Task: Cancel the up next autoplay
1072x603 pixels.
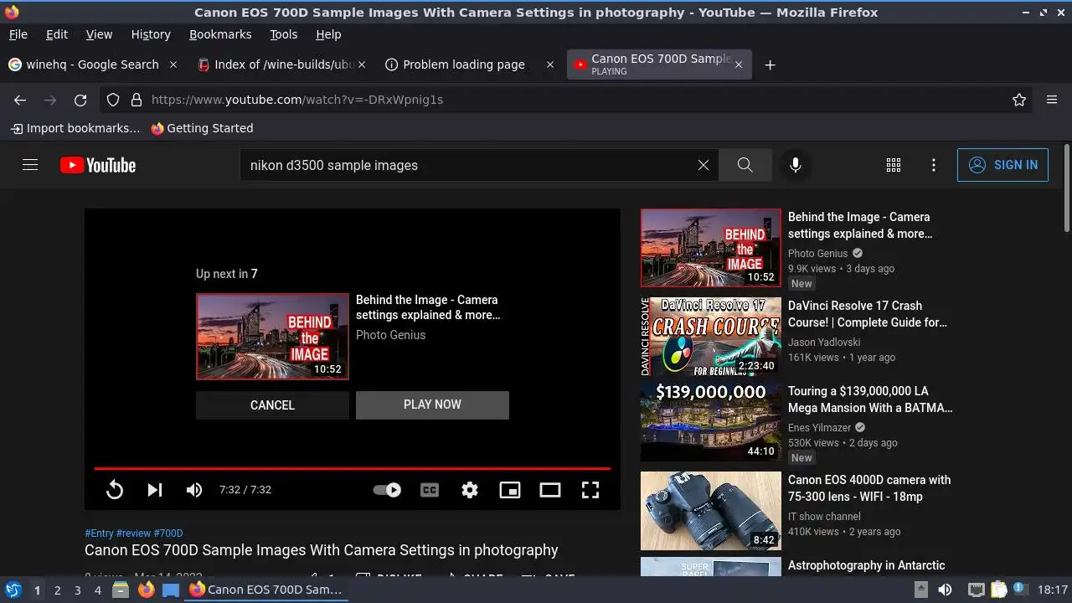Action: [x=272, y=405]
